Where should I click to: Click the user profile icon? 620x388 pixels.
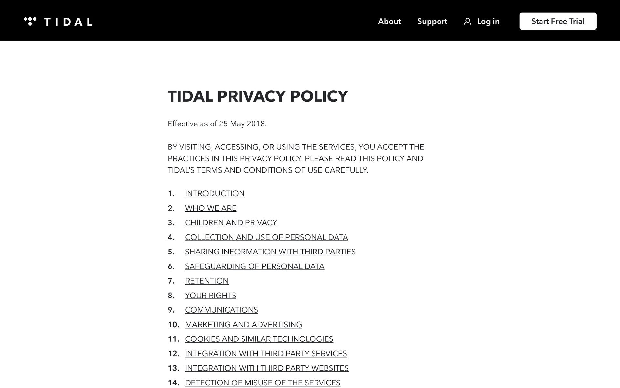click(x=467, y=22)
